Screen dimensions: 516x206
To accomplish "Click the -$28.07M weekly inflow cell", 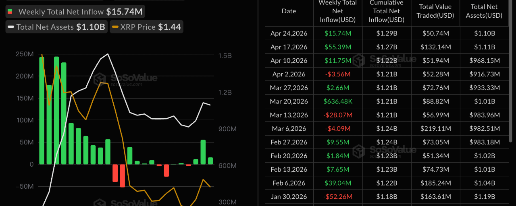I will (x=337, y=115).
